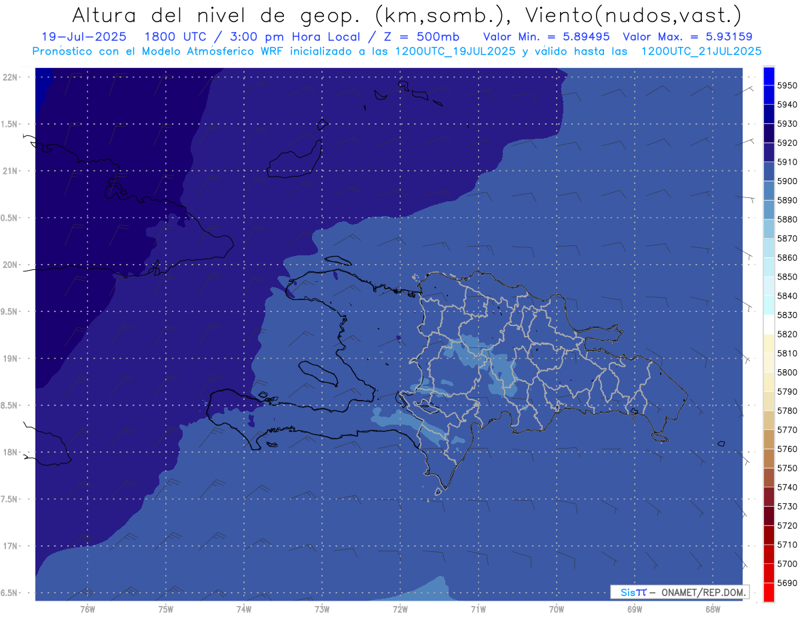Pick the legend value '5820'

coord(787,334)
